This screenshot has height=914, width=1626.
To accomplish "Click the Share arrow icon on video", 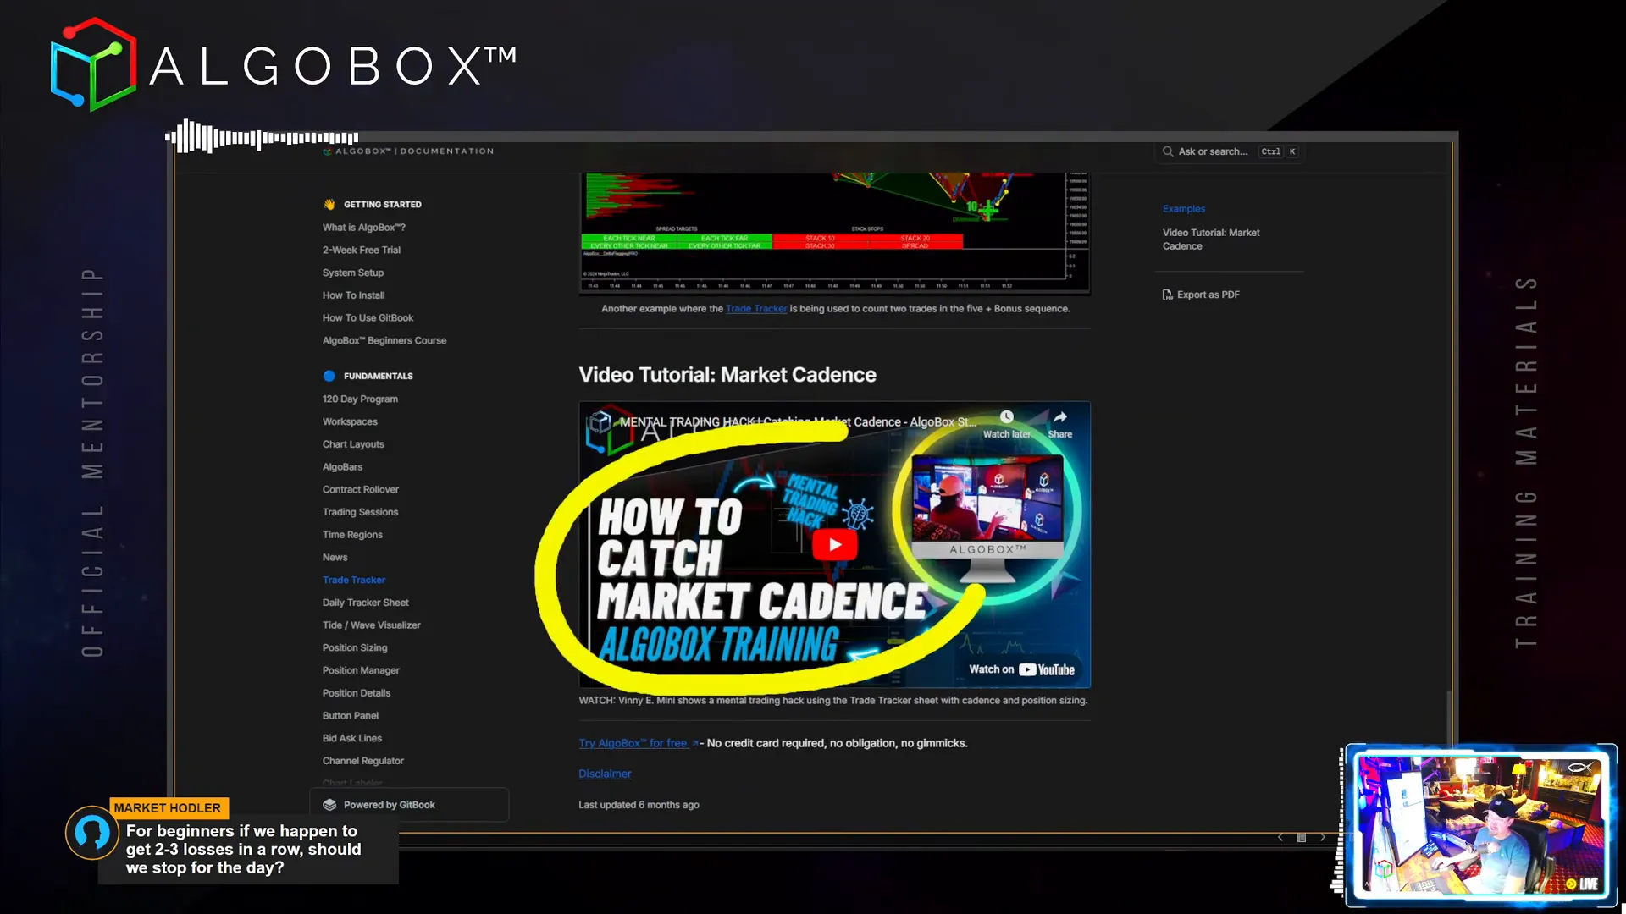I will click(1059, 416).
